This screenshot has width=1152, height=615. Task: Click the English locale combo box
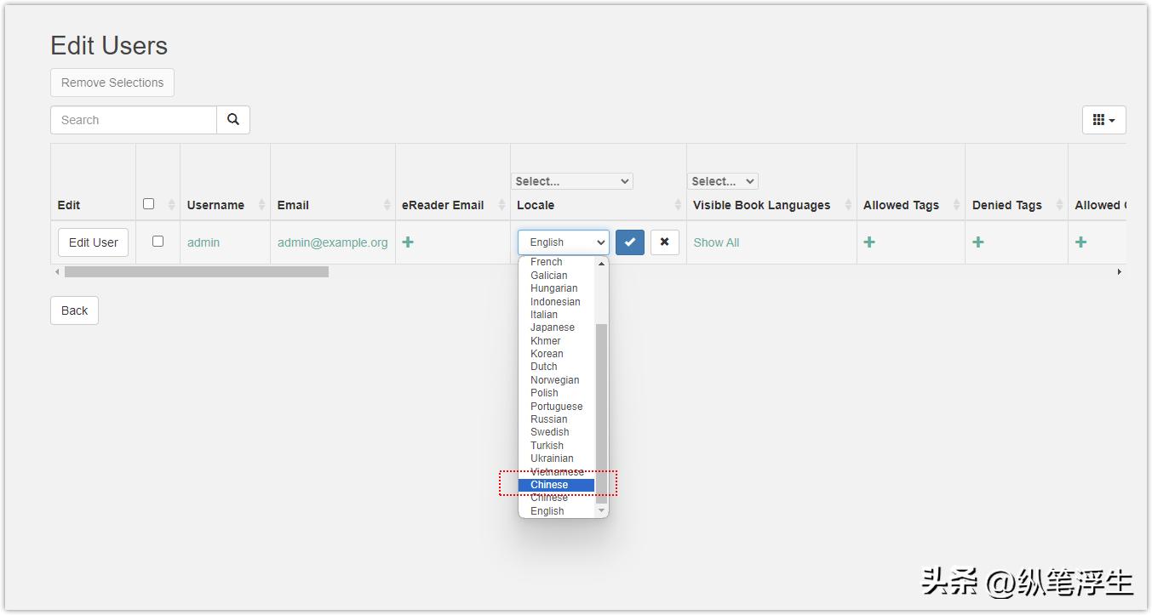pyautogui.click(x=564, y=242)
